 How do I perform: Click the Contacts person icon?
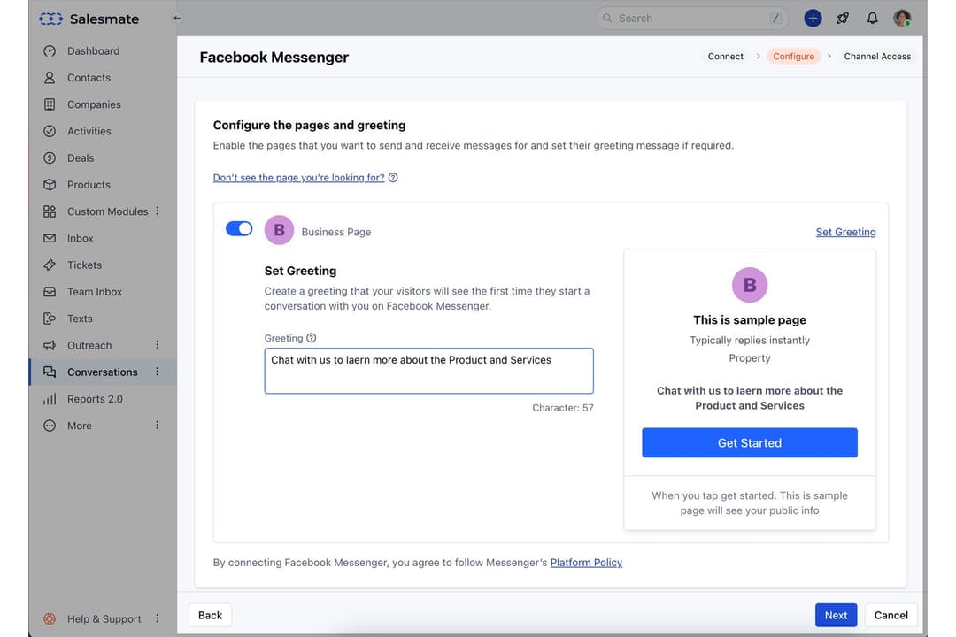[x=50, y=78]
